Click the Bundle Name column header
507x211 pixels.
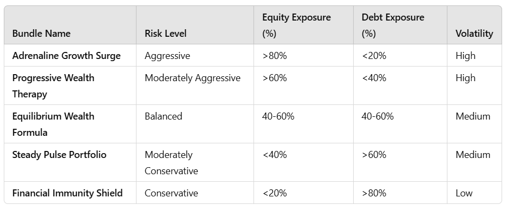[x=41, y=34]
